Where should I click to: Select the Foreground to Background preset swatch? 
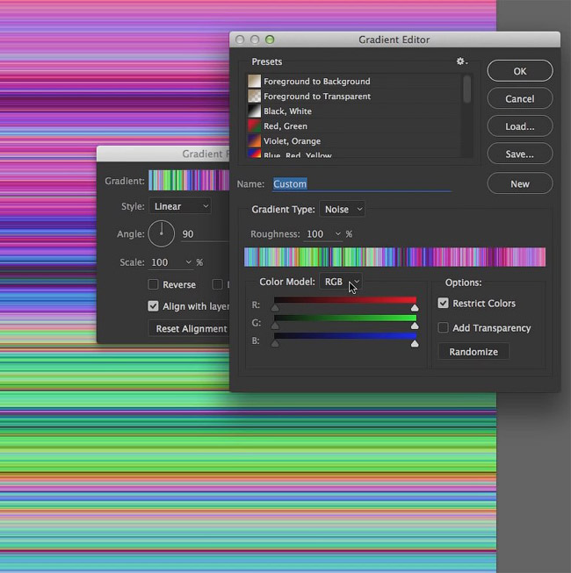tap(254, 81)
